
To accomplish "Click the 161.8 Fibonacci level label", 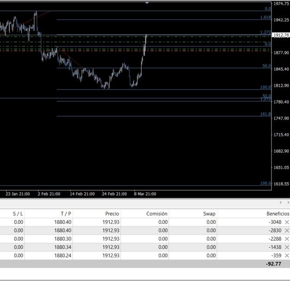I will [265, 114].
